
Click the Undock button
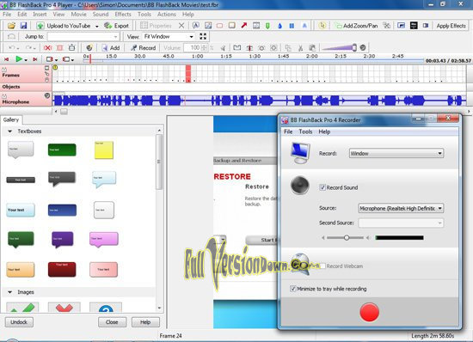point(19,322)
